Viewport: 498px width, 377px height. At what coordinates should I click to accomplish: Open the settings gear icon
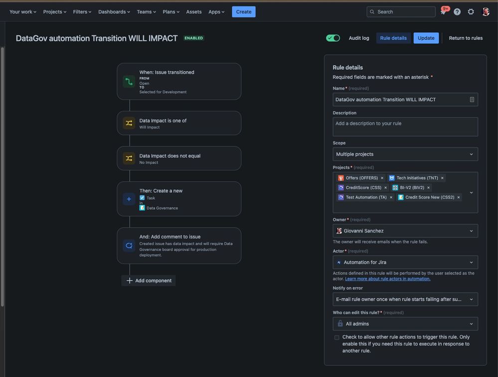pyautogui.click(x=471, y=12)
